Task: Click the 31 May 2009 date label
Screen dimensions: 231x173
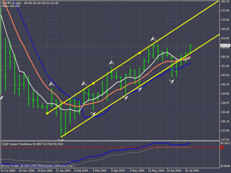Action: 156,170
